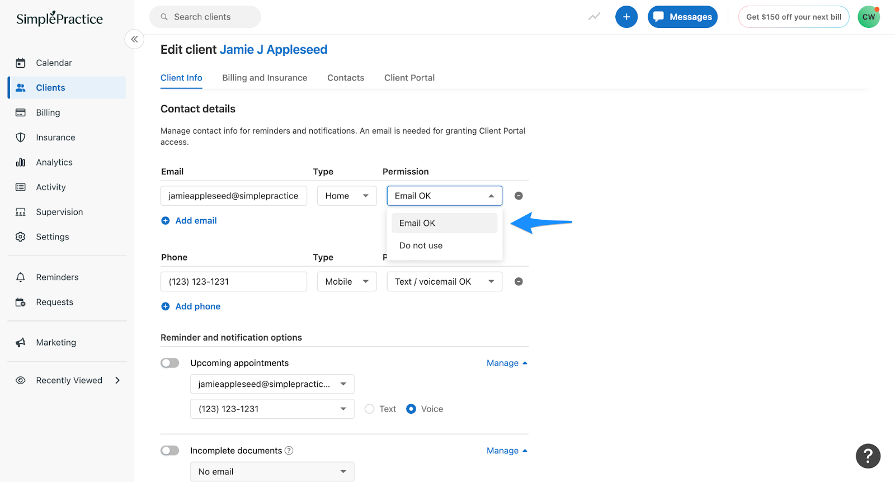Open Messages
Screen dimensions: 895x482
click(x=682, y=17)
